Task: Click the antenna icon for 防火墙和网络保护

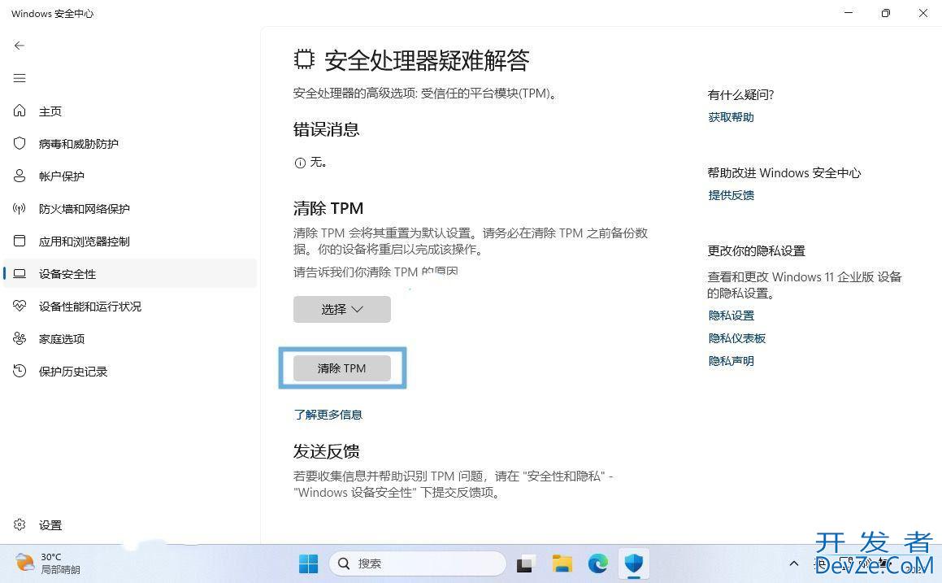Action: pos(20,208)
